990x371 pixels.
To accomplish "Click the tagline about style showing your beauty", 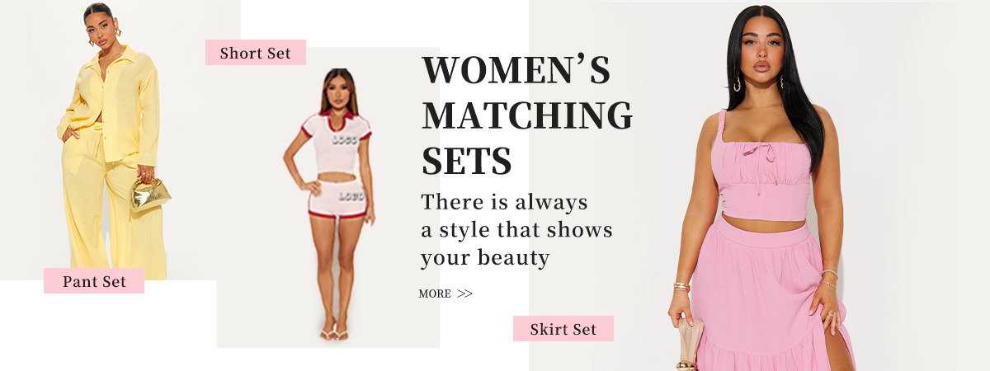I will (517, 230).
